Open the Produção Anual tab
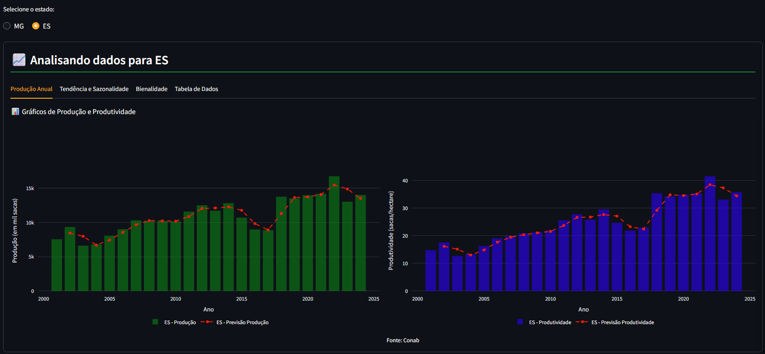Image resolution: width=765 pixels, height=354 pixels. point(31,89)
